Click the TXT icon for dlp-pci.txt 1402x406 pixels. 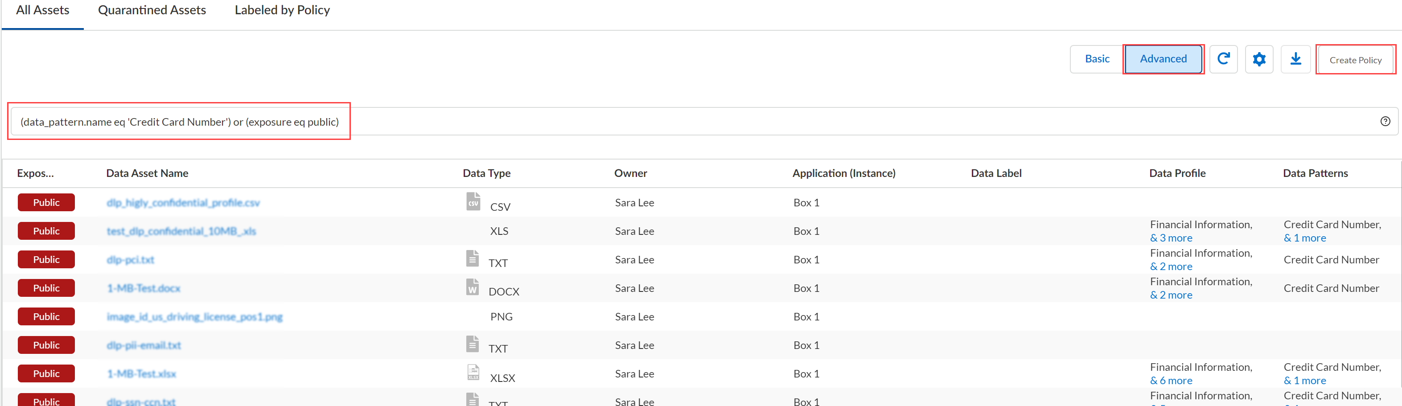point(473,258)
